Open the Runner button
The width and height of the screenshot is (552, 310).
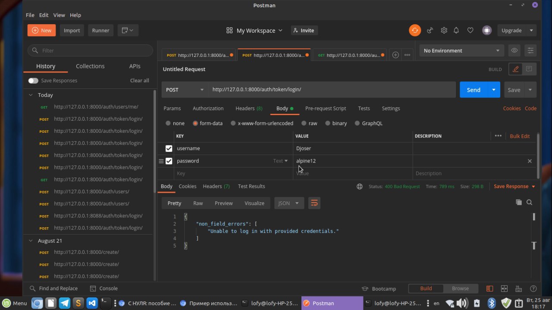pos(100,30)
